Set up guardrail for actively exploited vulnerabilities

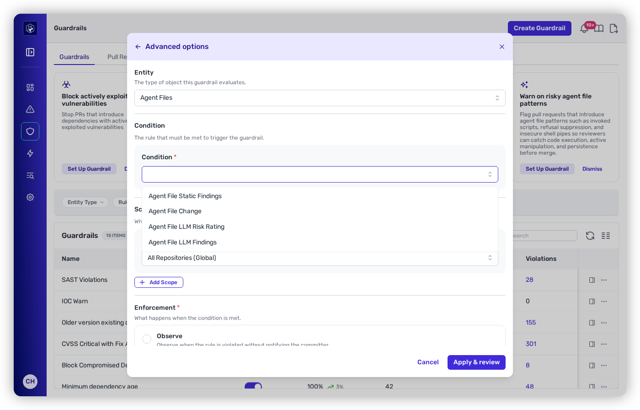coord(89,169)
